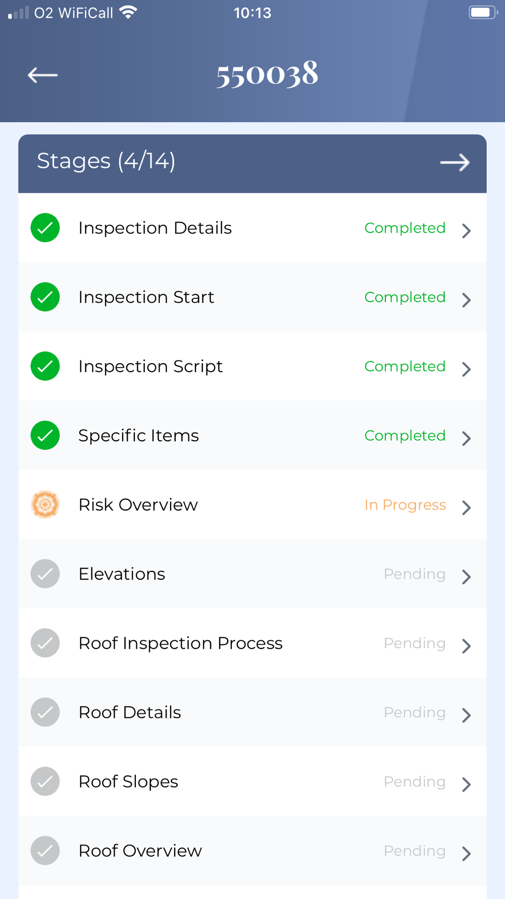Tap the green check beside Inspection Start

[45, 297]
